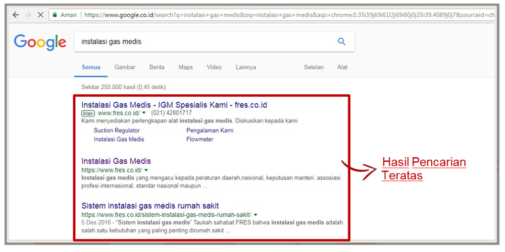Click the 'Aman' secure label in address bar
The image size is (505, 252).
tap(69, 15)
